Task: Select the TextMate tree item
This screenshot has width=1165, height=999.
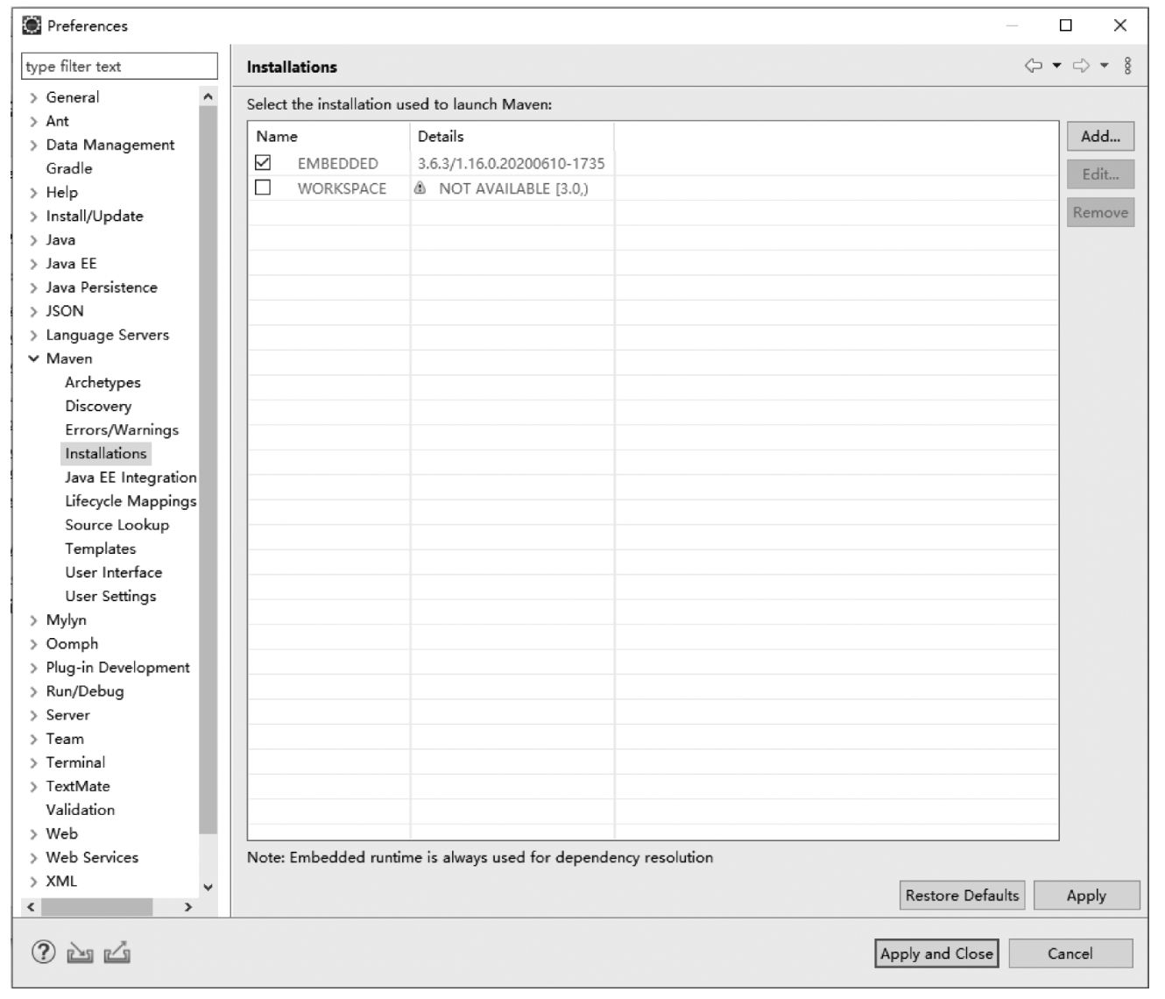Action: click(x=78, y=786)
